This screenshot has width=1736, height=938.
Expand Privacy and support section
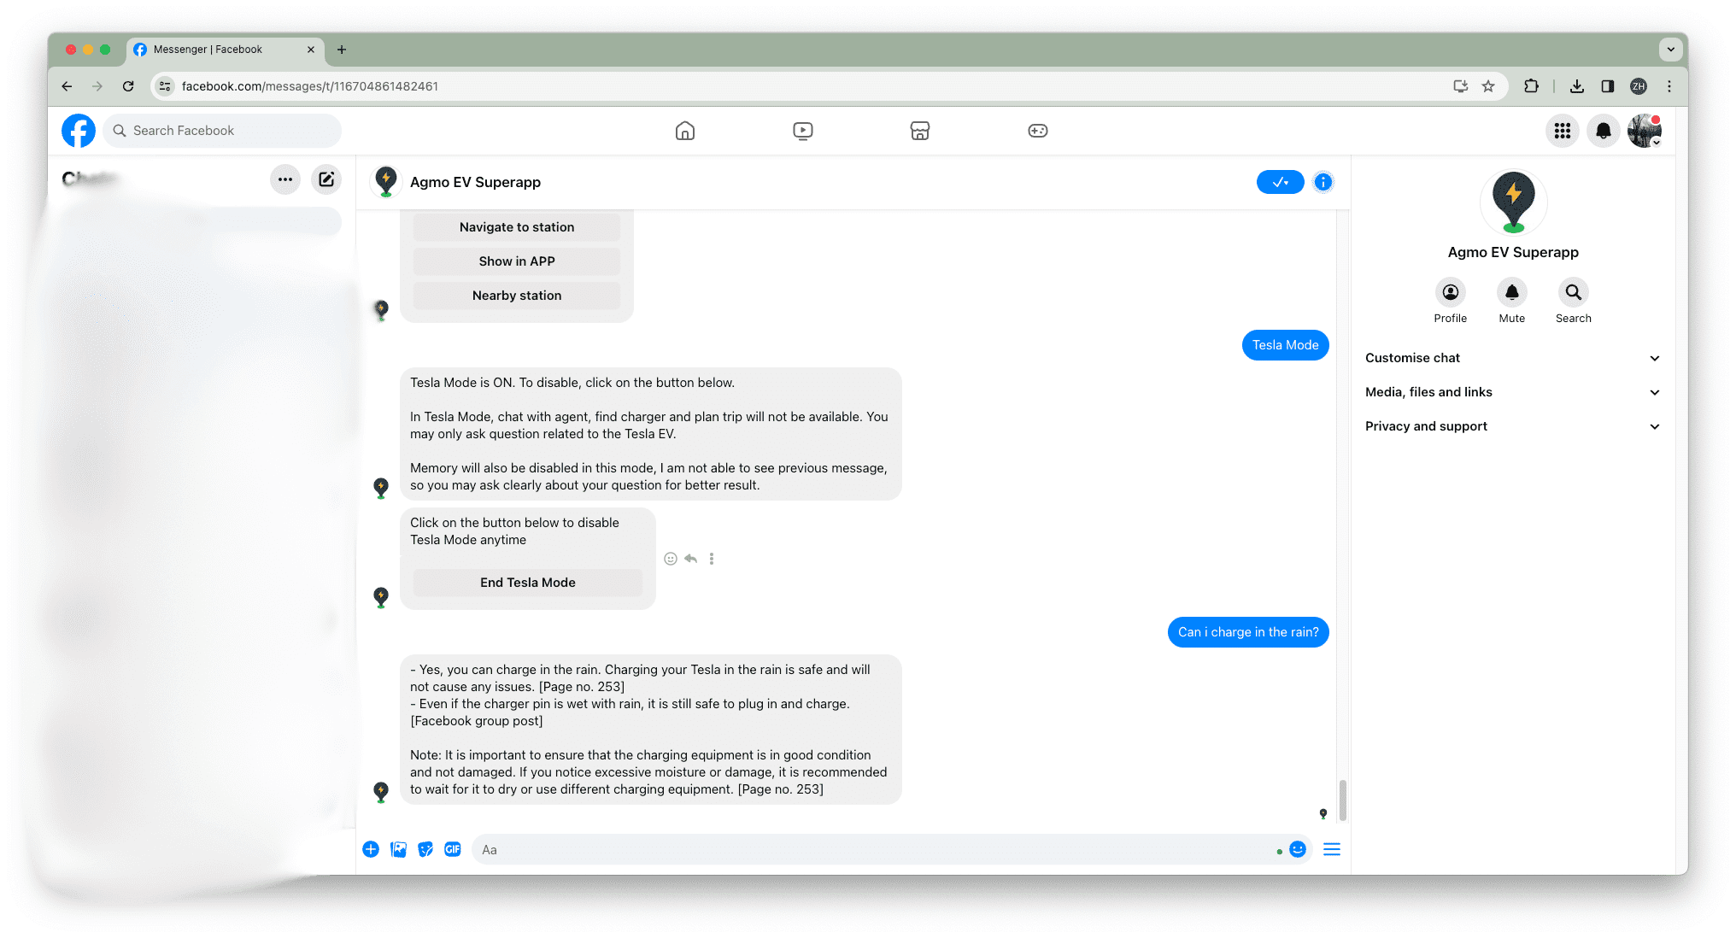tap(1513, 426)
